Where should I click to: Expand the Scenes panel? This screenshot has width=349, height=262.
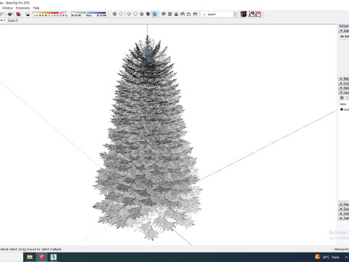[341, 209]
